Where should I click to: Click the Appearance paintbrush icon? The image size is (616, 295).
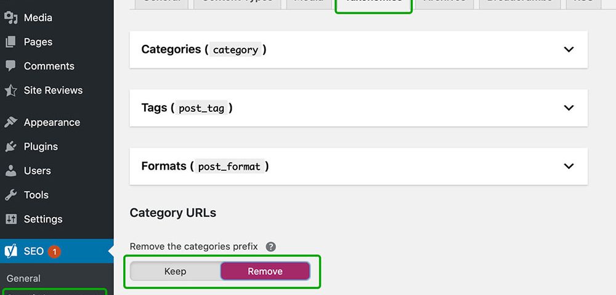(11, 122)
